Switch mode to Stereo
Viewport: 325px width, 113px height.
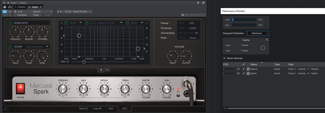[x=193, y=38]
